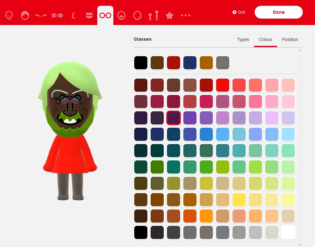Viewport: 315px width, 247px height.
Task: Select the black swatch in the bottom greyscale row
Action: tap(141, 232)
